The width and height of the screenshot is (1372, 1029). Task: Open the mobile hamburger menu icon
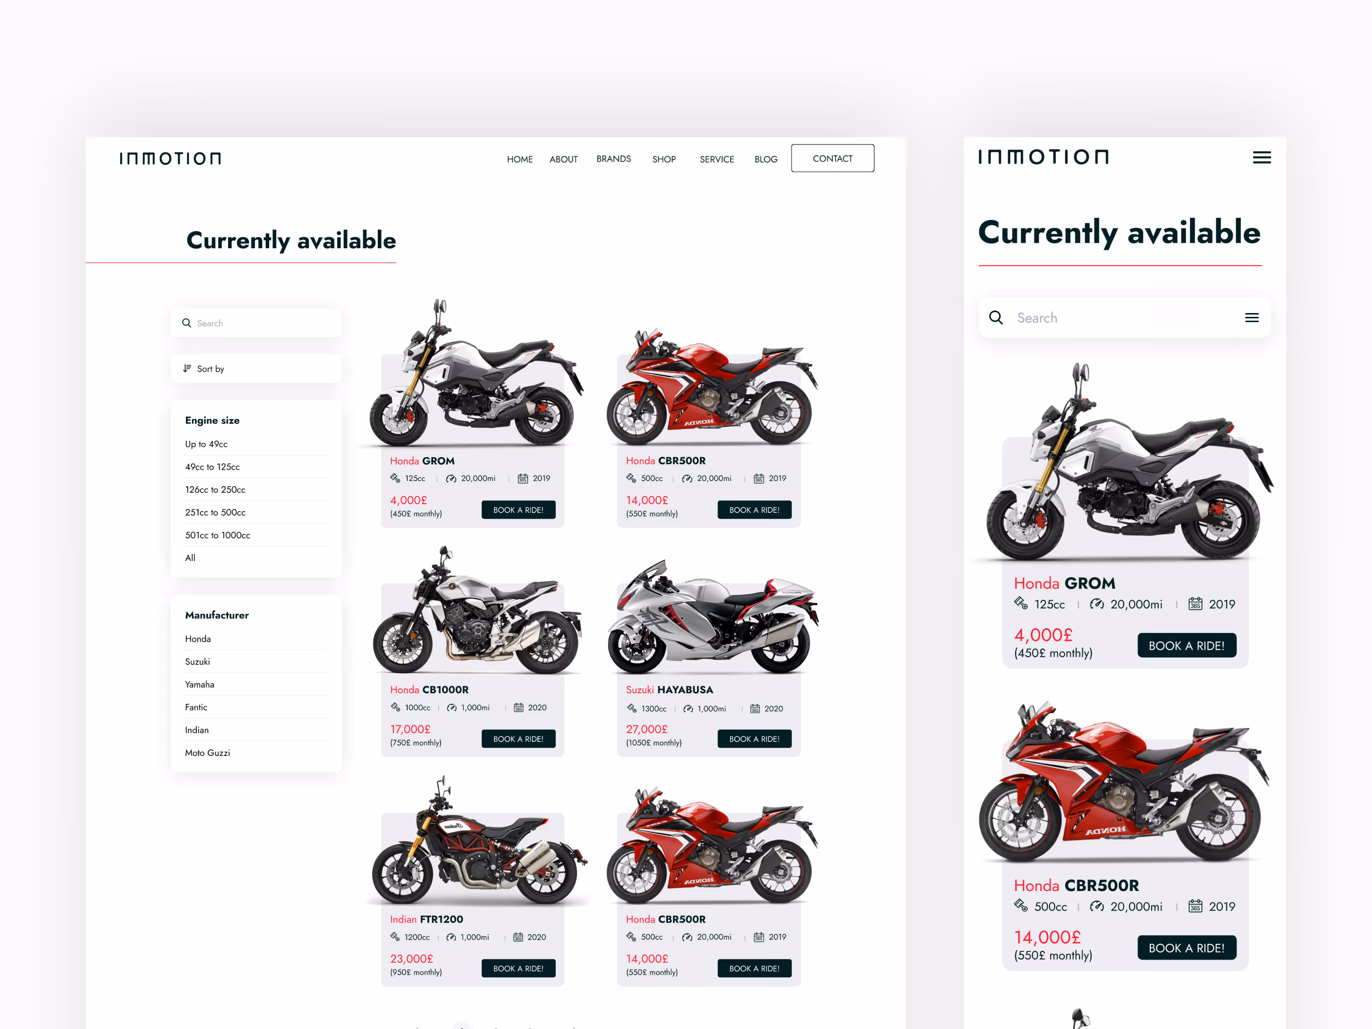tap(1261, 157)
